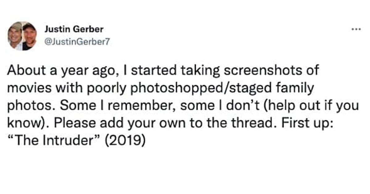
Task: Open the Justin Gerber display name
Action: click(74, 30)
